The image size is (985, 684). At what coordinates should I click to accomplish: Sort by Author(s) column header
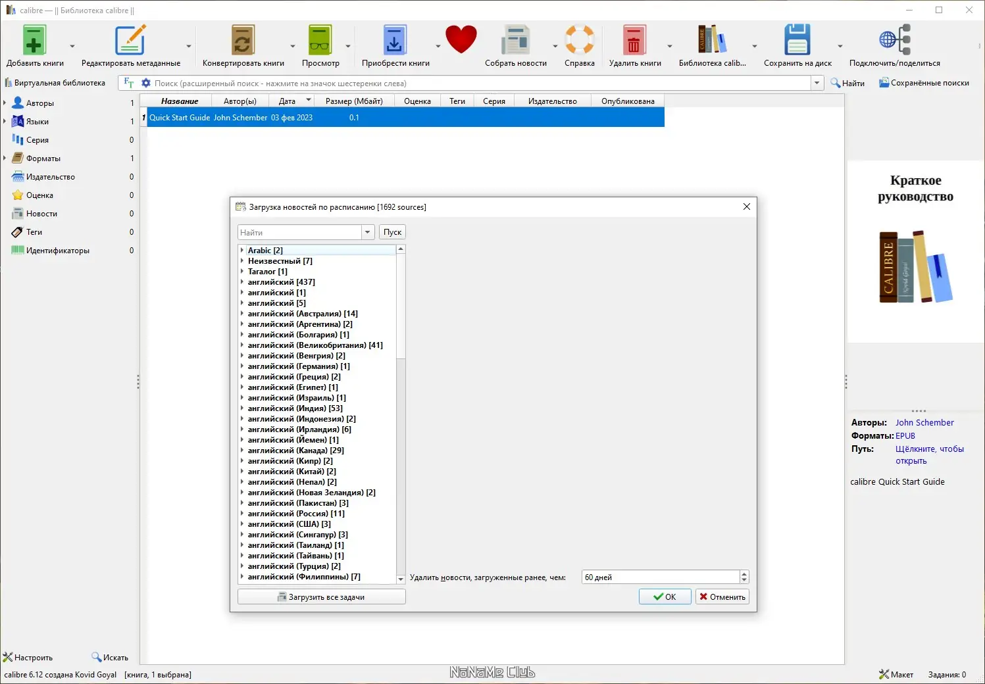(240, 101)
